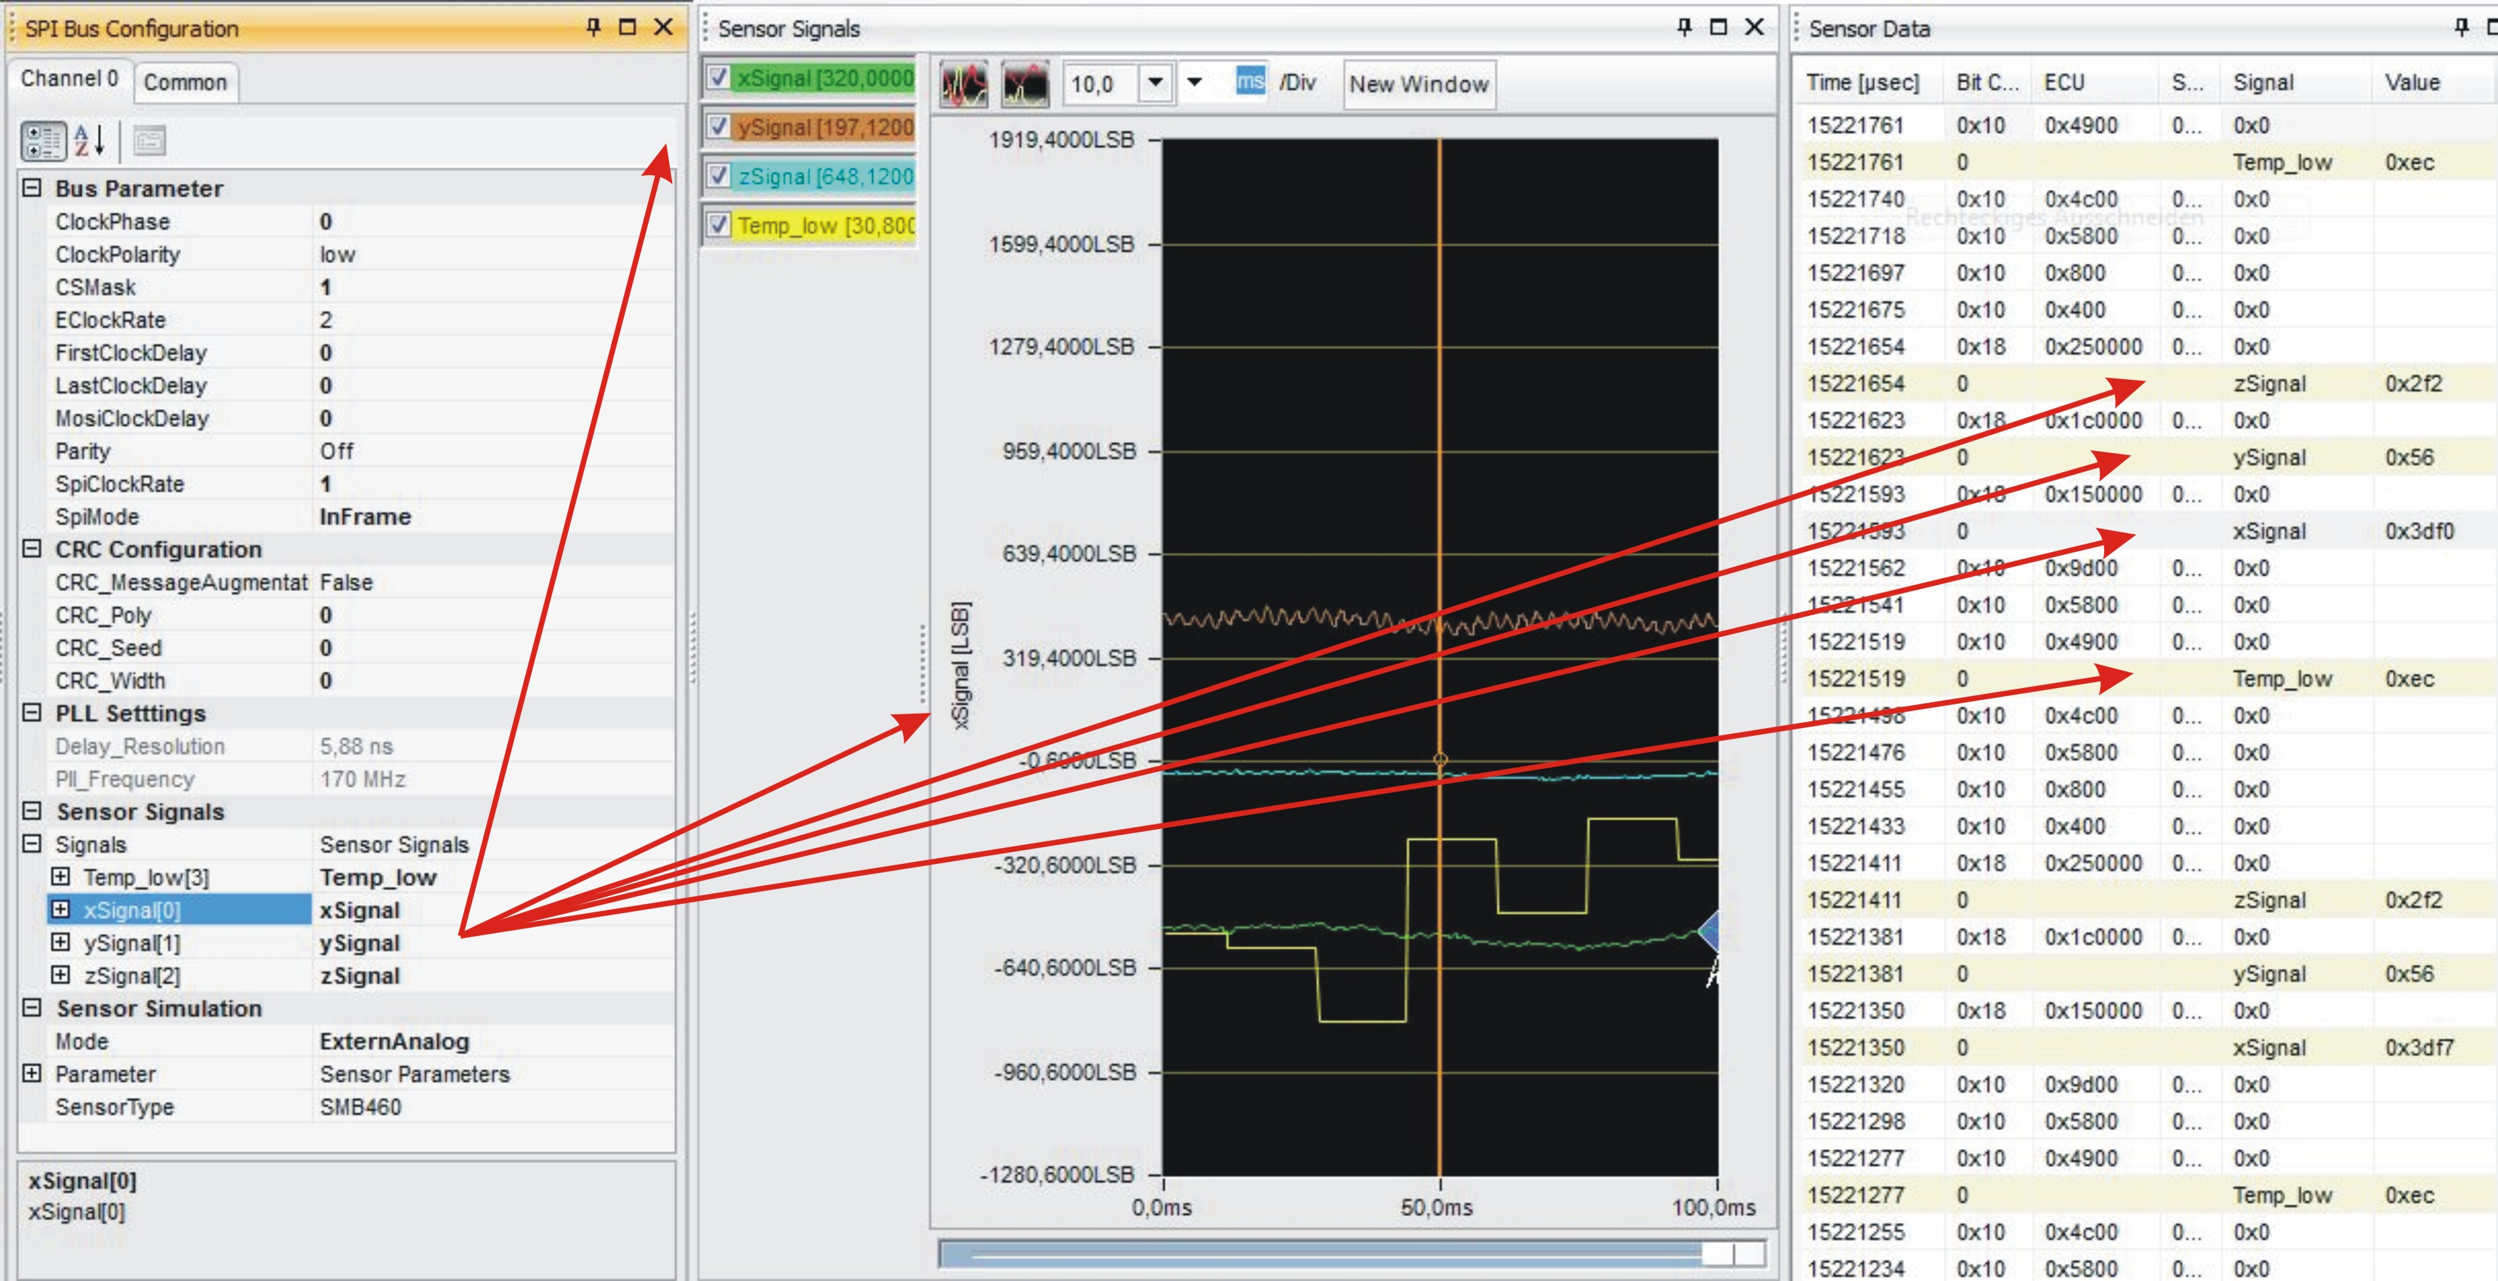Switch to the Channel 0 tab
This screenshot has height=1281, width=2498.
[x=69, y=79]
